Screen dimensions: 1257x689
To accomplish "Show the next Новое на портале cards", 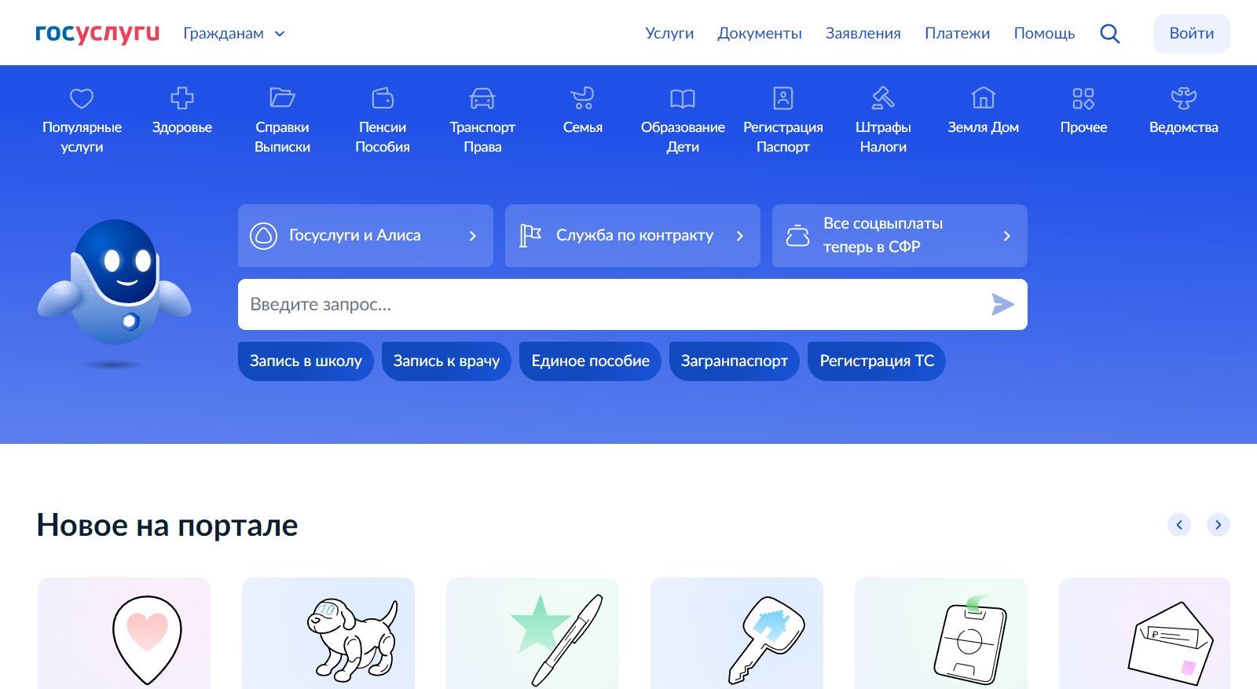I will (x=1218, y=525).
